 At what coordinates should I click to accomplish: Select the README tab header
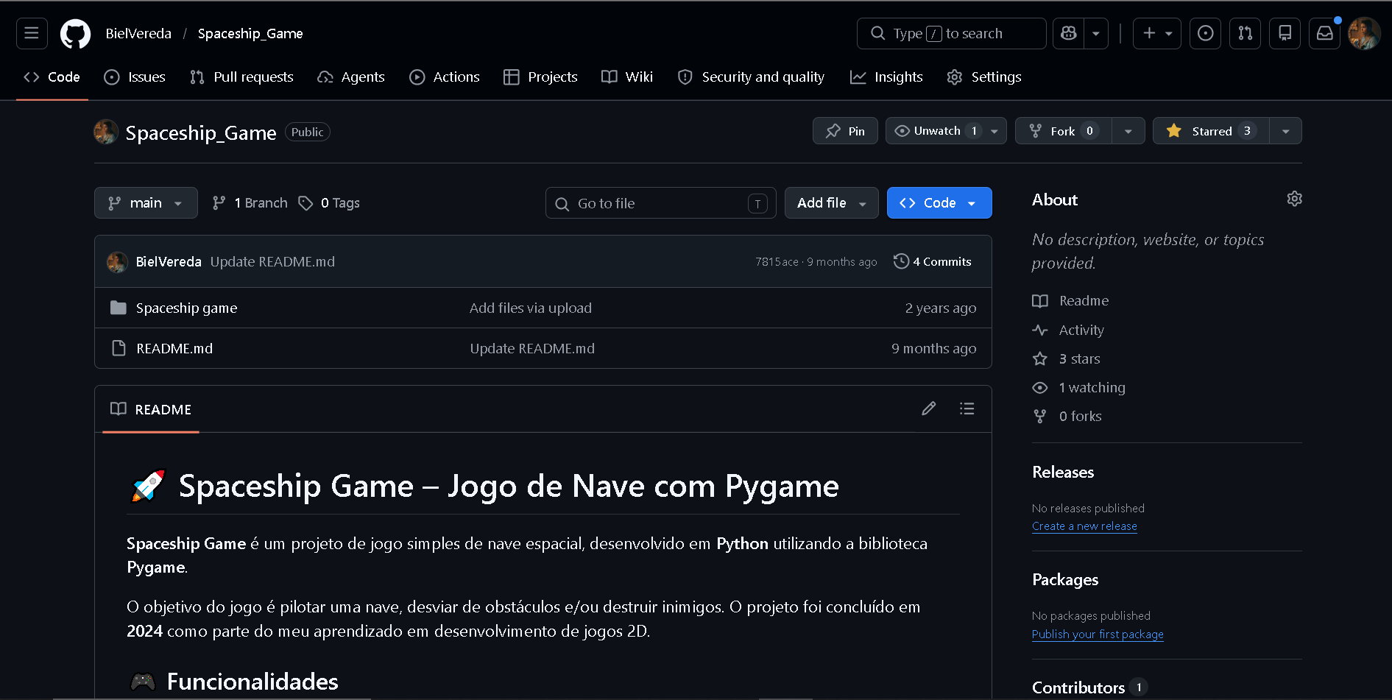click(151, 409)
